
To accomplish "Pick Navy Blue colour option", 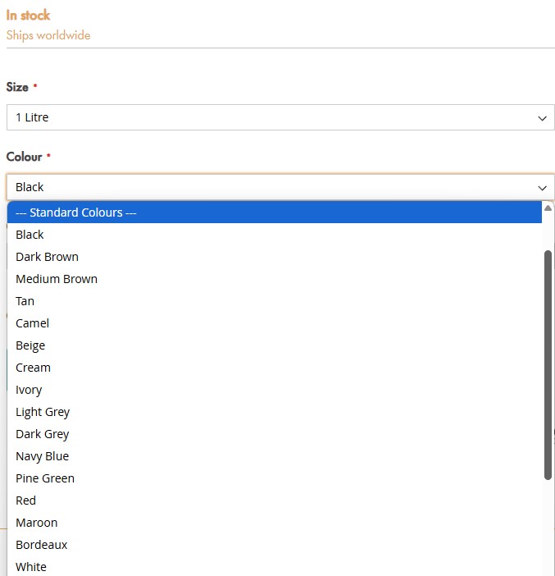I will [x=274, y=456].
